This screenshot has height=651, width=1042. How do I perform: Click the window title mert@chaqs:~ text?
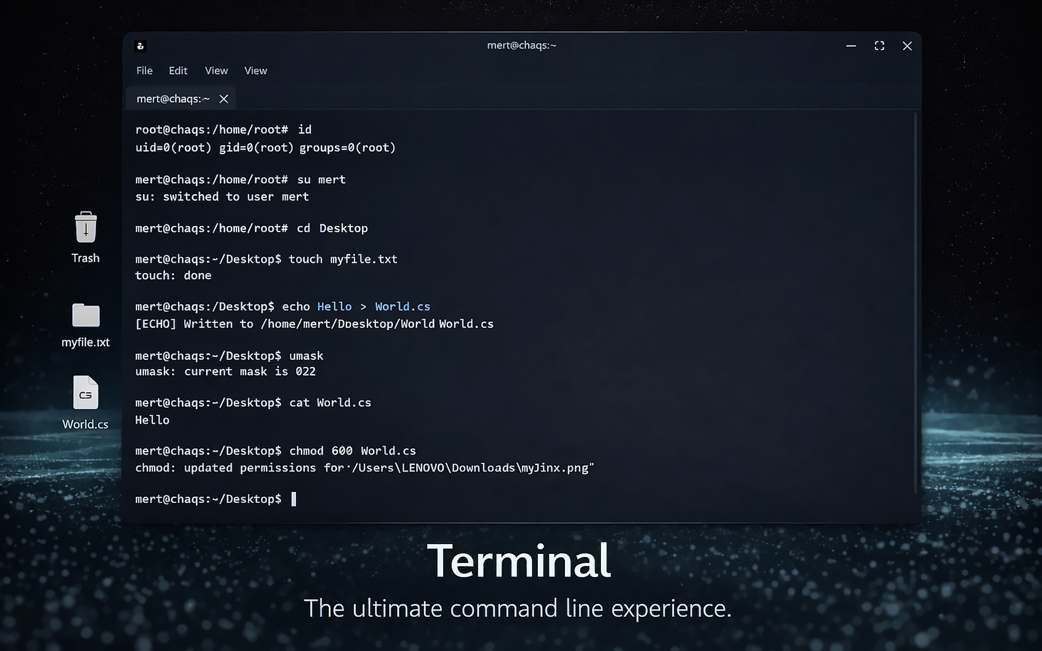click(521, 46)
